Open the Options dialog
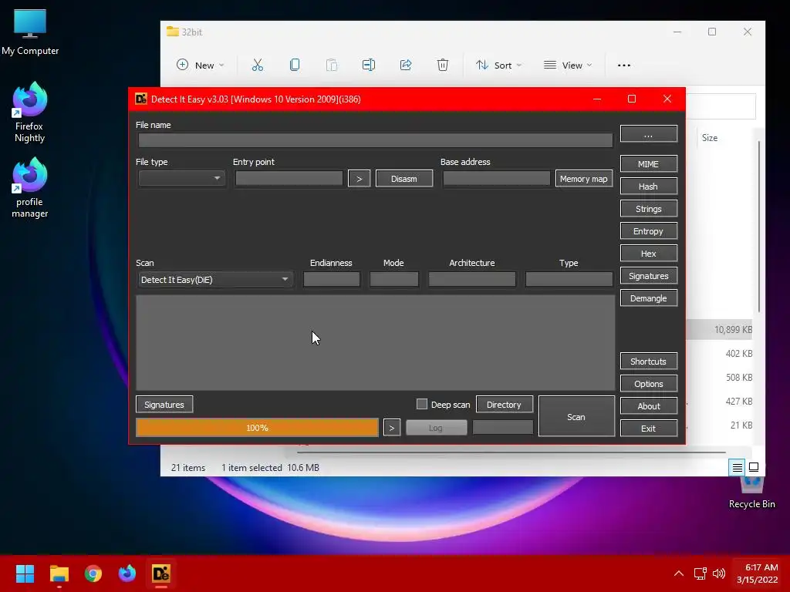Viewport: 790px width, 592px height. [648, 384]
